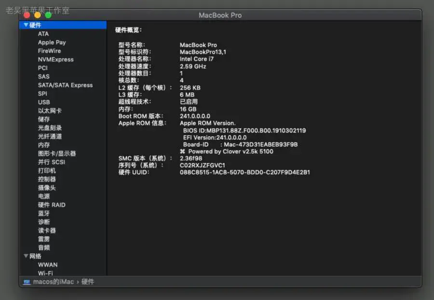Click the Board-ID line
The image size is (434, 300).
[x=240, y=144]
